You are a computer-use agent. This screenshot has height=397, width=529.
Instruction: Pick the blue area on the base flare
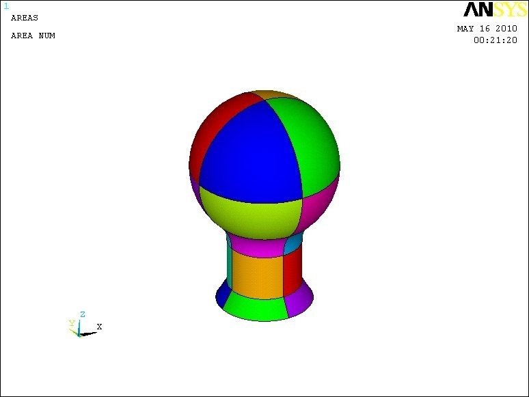tap(221, 297)
